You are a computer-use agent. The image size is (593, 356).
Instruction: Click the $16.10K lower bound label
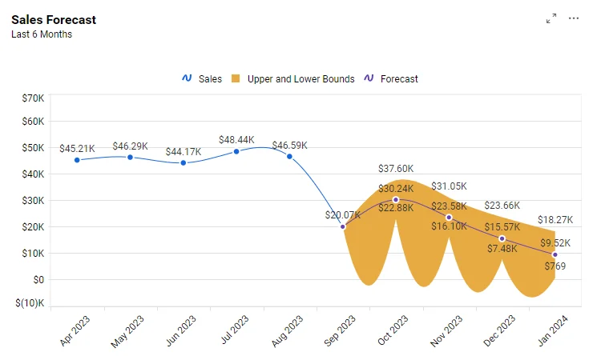[449, 226]
